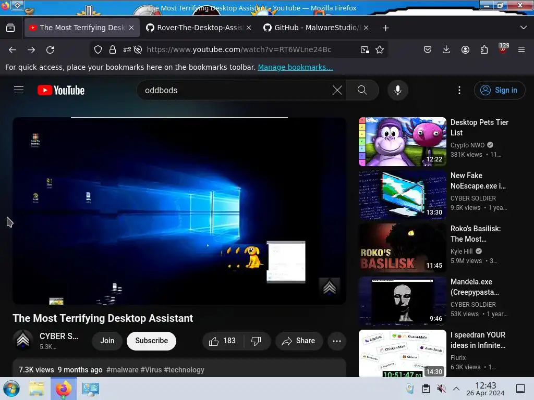Toggle picture-in-picture icon in the address bar
The height and width of the screenshot is (400, 534).
coord(365,49)
